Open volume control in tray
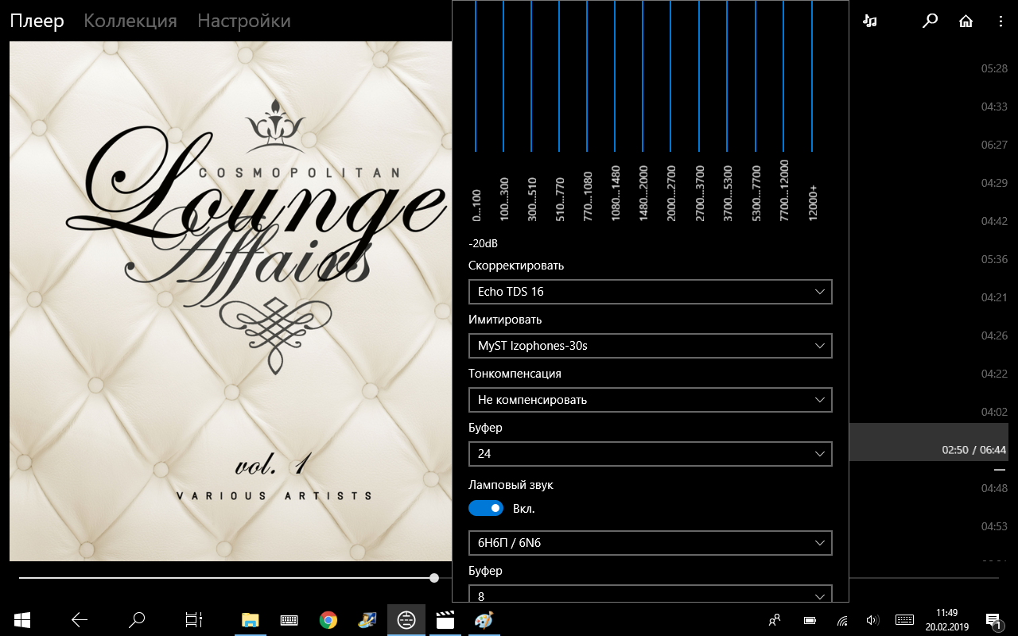 [x=872, y=620]
